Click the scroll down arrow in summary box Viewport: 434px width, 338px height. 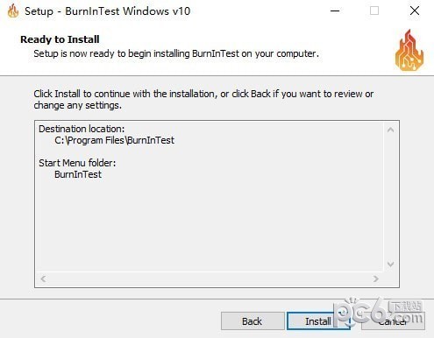pos(390,264)
